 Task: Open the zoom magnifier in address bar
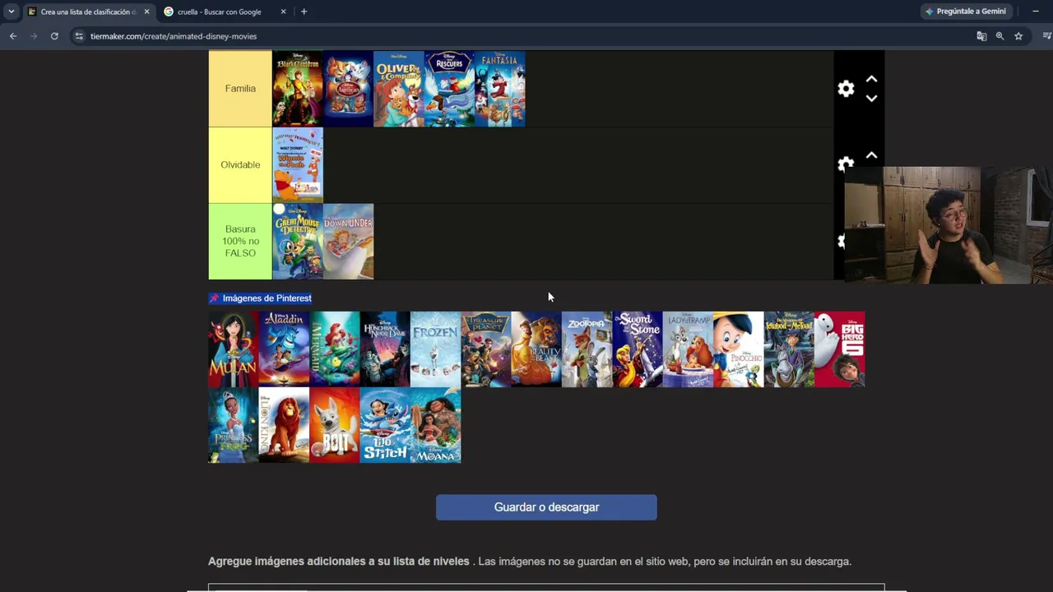1000,36
